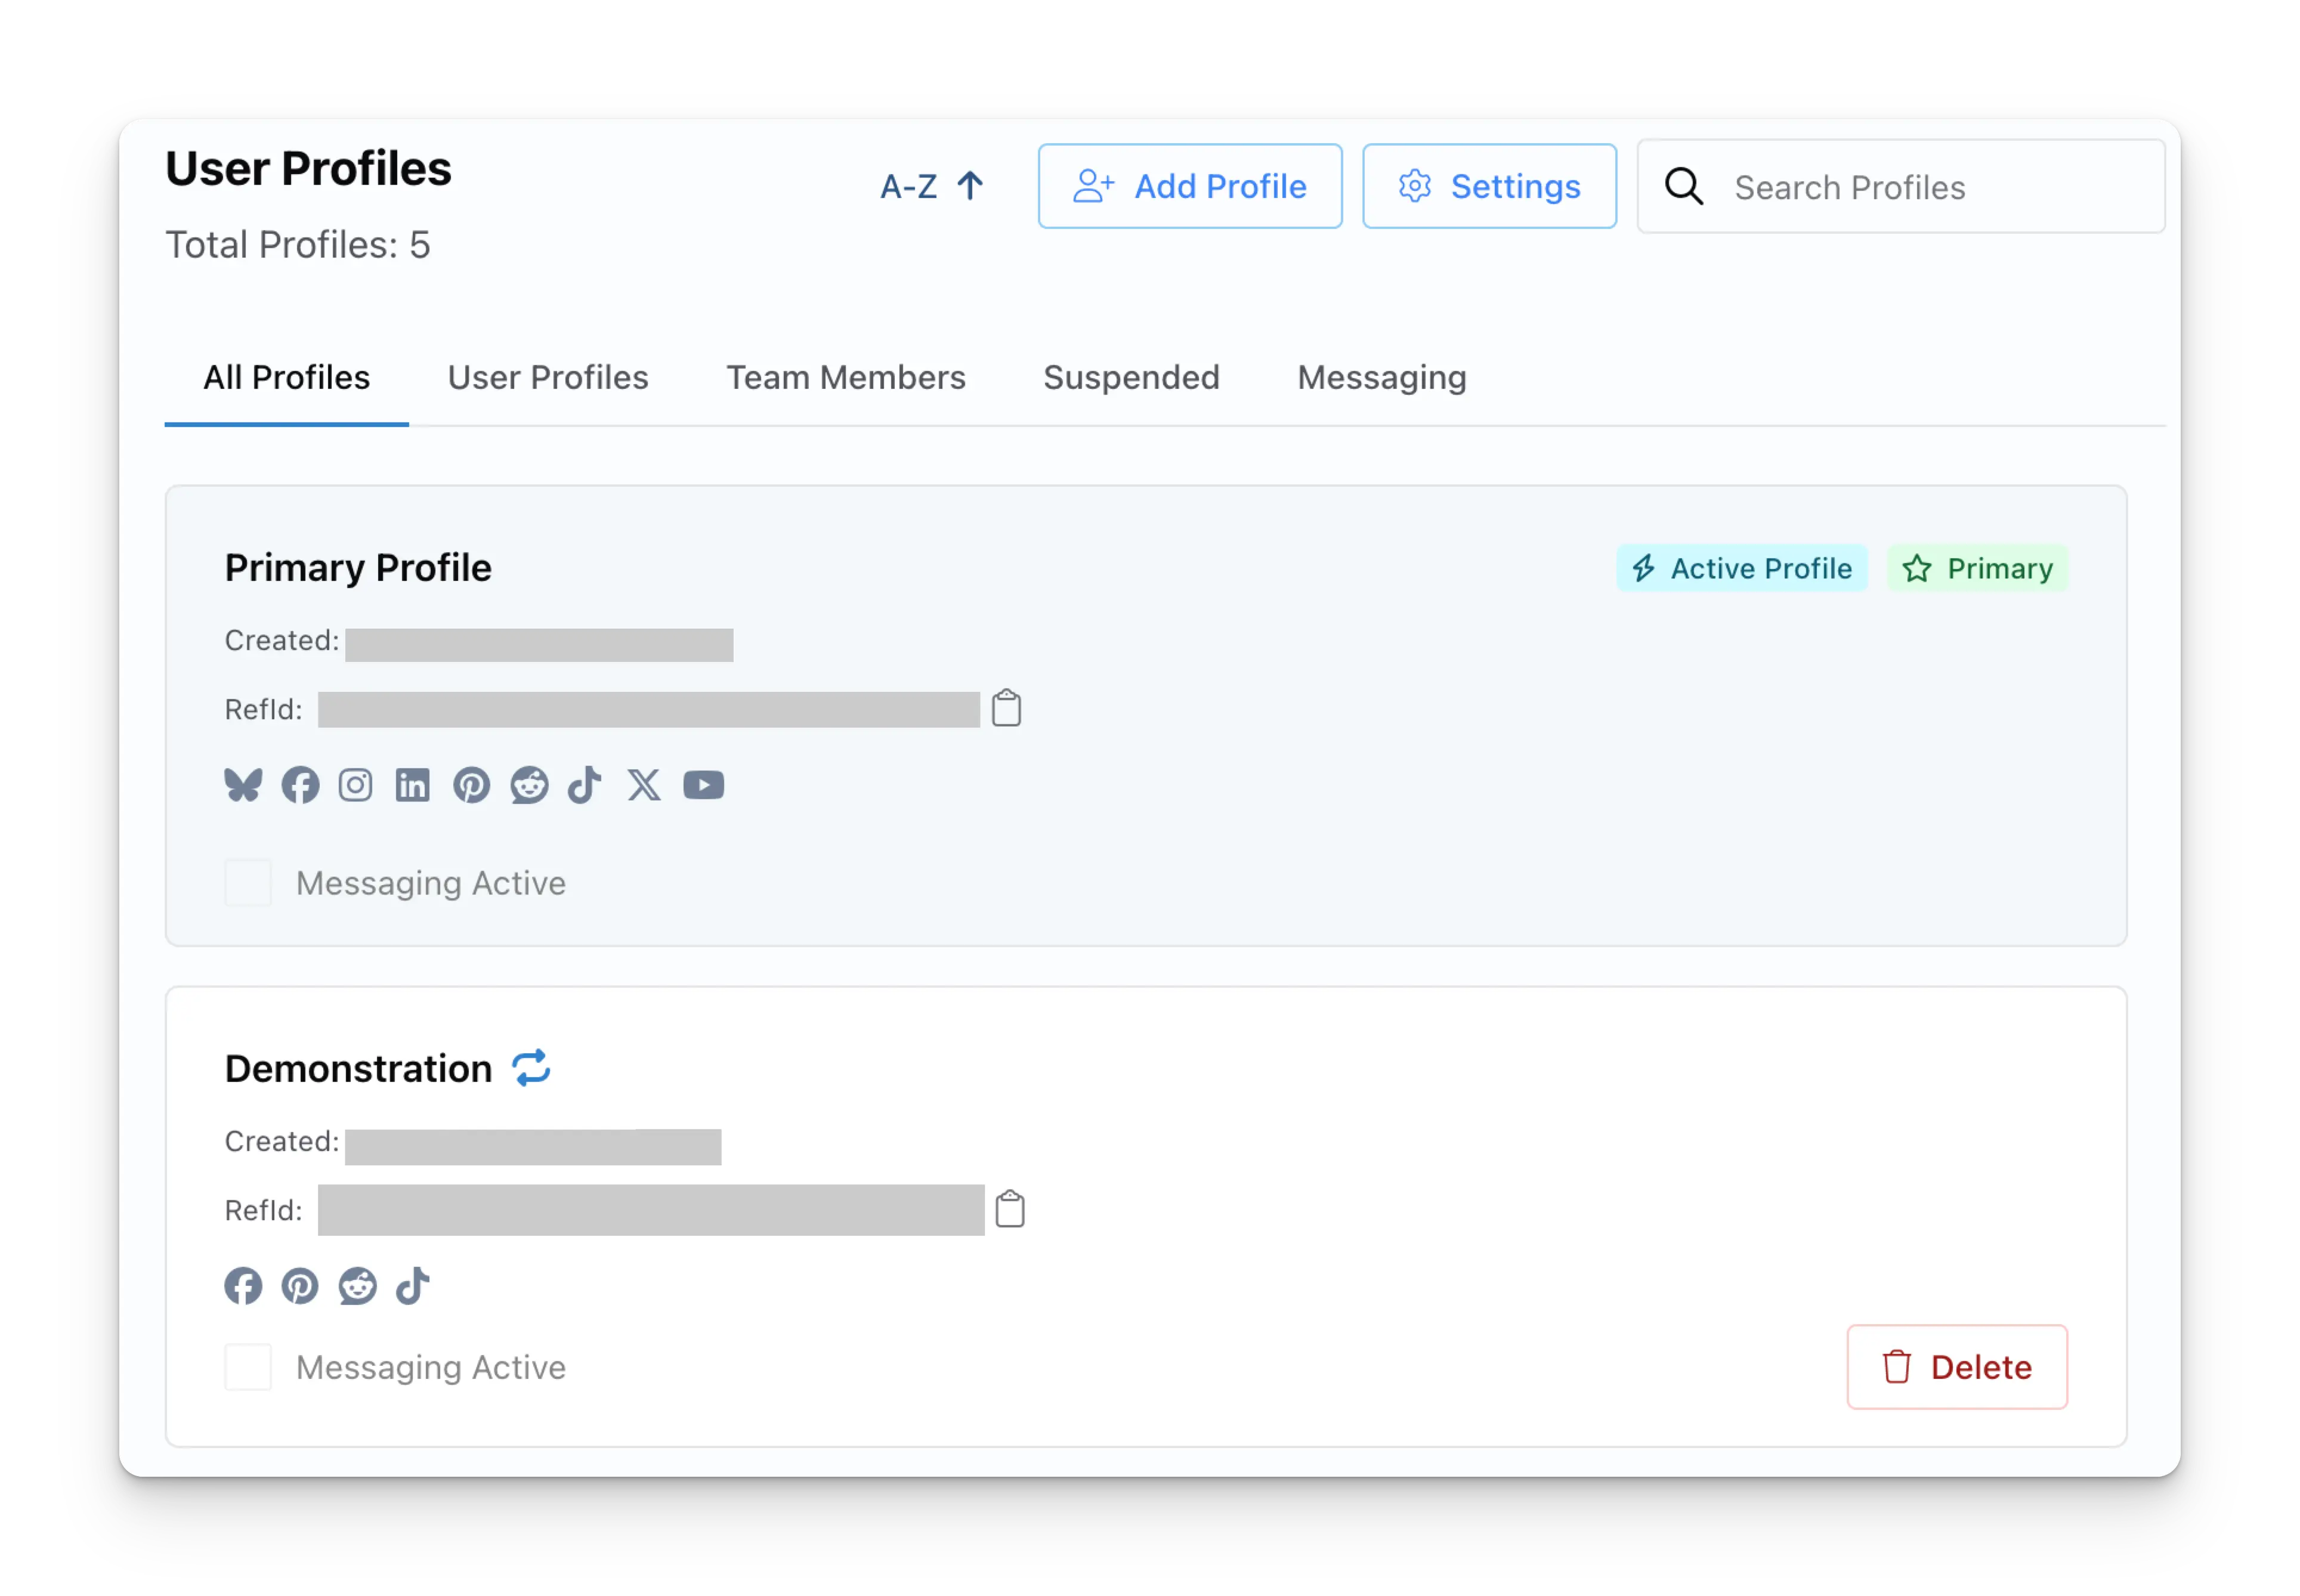Toggle Messaging Active for Primary Profile

coord(248,883)
